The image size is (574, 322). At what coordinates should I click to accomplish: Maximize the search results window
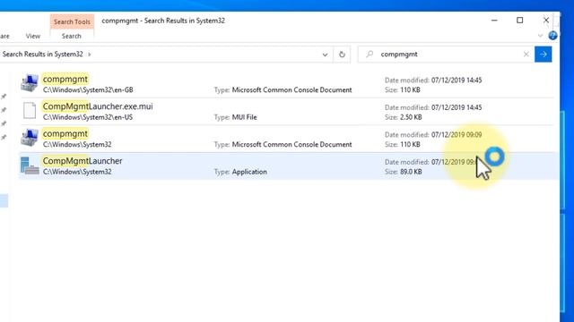tap(520, 21)
